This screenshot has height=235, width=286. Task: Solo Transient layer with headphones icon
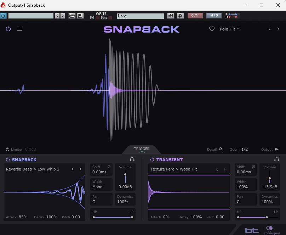point(276,160)
